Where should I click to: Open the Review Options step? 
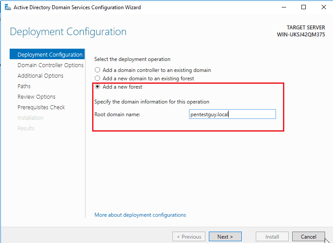point(36,96)
